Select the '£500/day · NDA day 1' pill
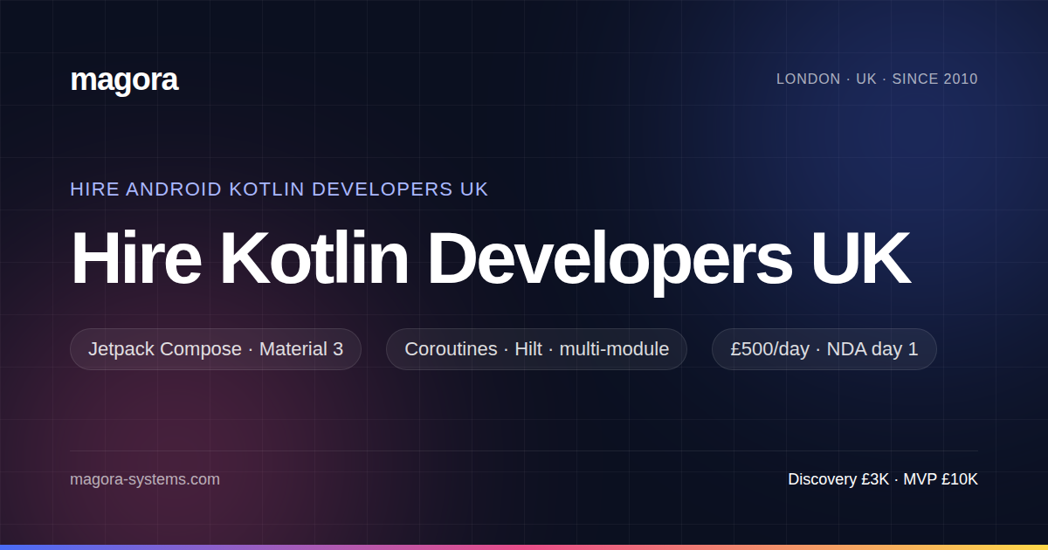Image resolution: width=1048 pixels, height=550 pixels. coord(824,349)
